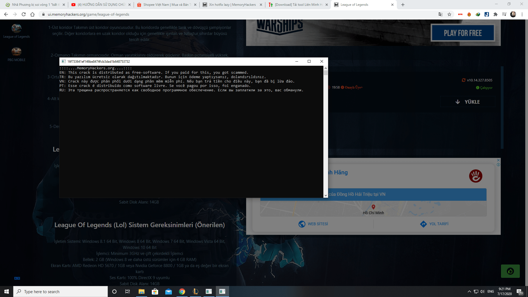This screenshot has height=297, width=528.
Task: Open Cortana circle on taskbar
Action: coord(114,291)
